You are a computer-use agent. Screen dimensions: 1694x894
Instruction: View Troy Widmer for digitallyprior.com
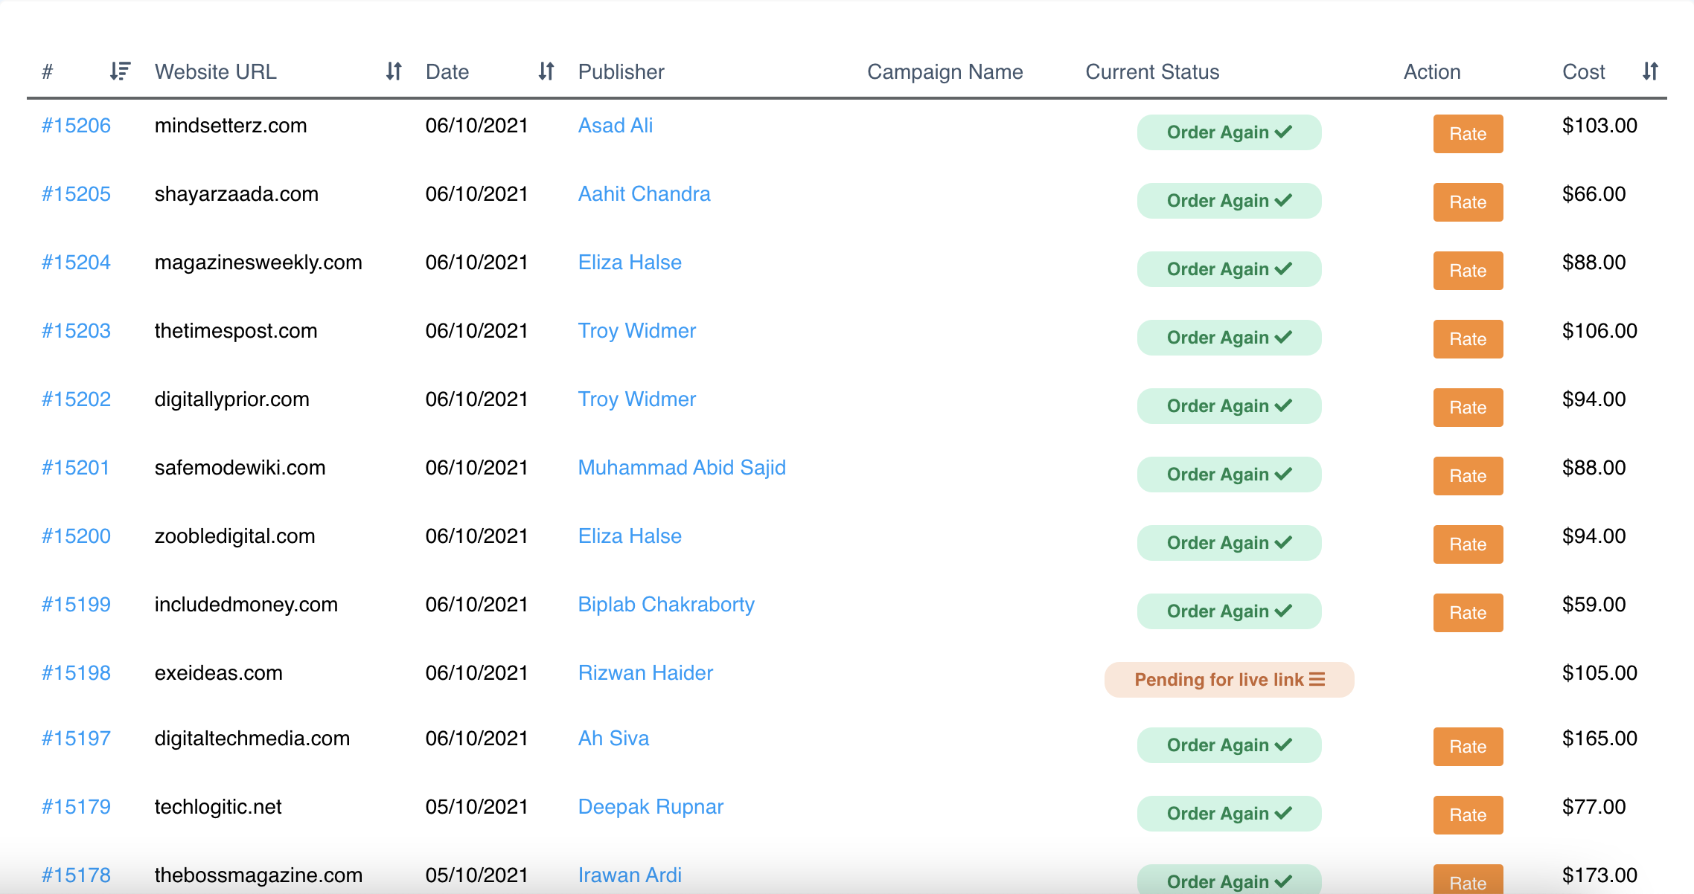(637, 399)
